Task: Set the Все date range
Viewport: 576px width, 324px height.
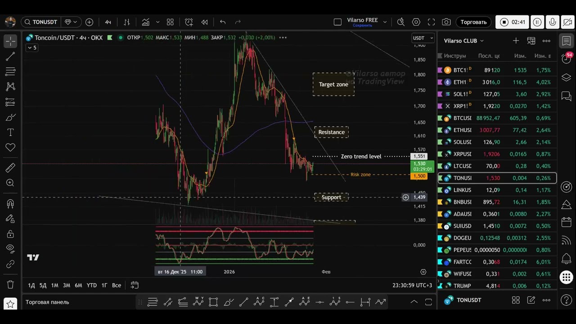Action: 117,285
